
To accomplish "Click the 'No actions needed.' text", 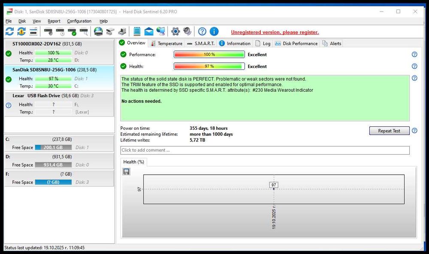I will (x=142, y=101).
